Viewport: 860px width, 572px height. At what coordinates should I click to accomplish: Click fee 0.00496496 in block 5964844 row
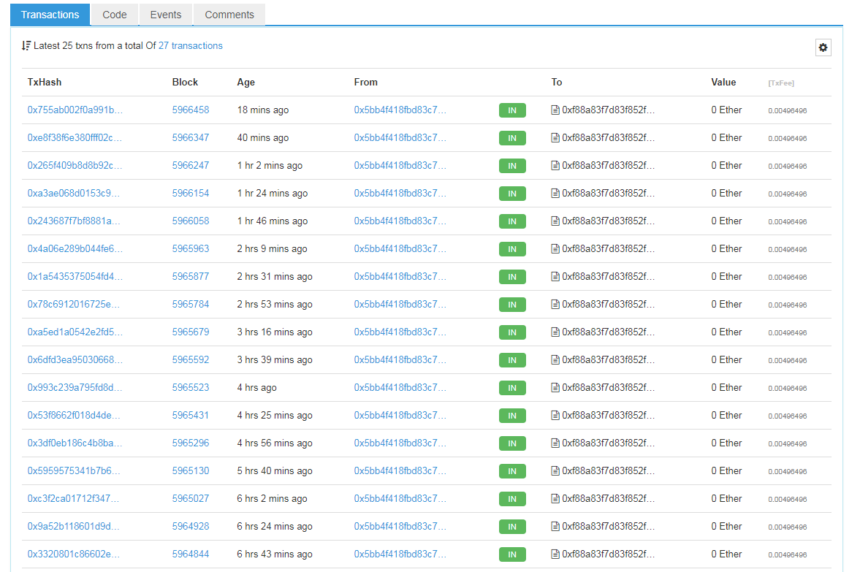click(x=787, y=555)
